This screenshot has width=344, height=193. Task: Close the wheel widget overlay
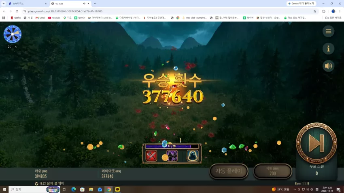coord(16,46)
